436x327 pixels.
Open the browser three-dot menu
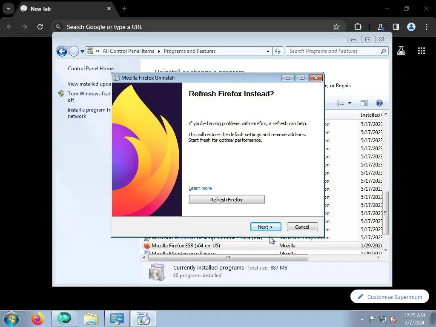point(427,27)
